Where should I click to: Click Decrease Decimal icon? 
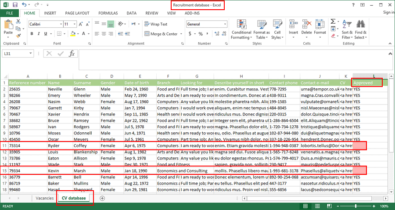(x=223, y=34)
